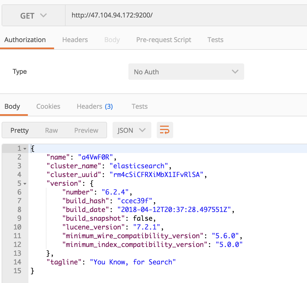The image size is (307, 283).
Task: Collapse the root JSON object on line 1
Action: click(25, 149)
